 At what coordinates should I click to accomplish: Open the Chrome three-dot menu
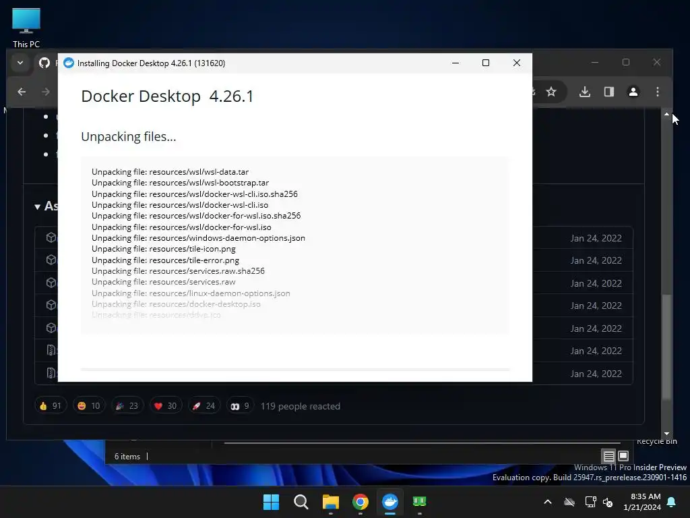click(658, 92)
